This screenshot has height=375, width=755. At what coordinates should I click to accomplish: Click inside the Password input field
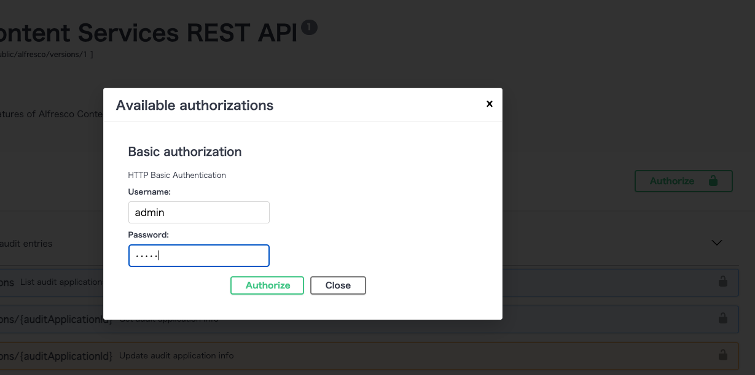(x=198, y=255)
